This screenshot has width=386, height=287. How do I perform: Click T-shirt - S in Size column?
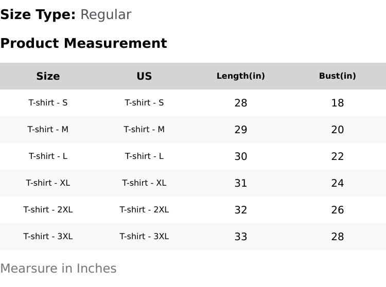[x=48, y=103]
